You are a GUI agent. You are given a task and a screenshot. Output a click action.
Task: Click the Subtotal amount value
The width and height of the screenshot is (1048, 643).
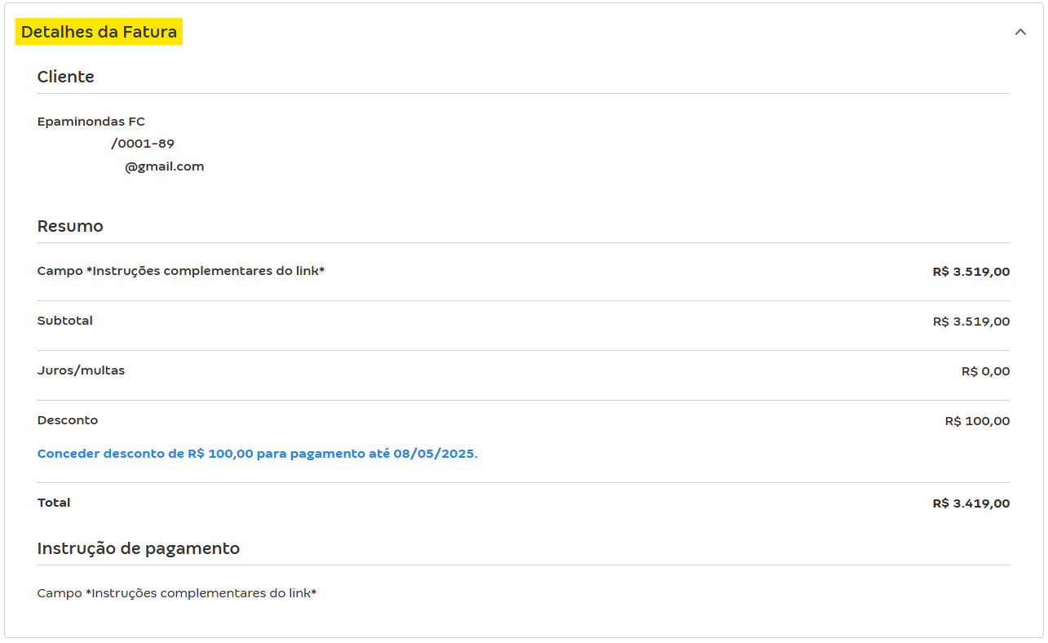pos(971,321)
